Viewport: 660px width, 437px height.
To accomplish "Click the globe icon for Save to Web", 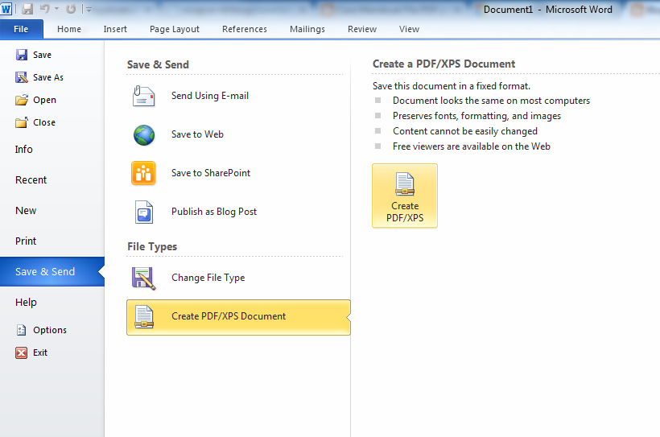I will tap(144, 135).
